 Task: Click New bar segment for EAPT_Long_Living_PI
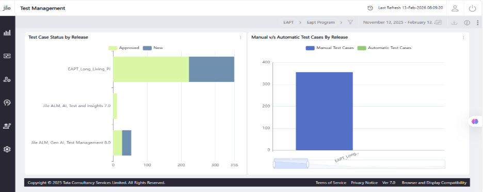pyautogui.click(x=212, y=69)
